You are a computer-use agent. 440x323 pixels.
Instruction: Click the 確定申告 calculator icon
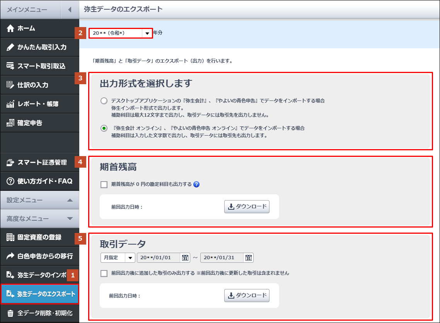click(x=10, y=123)
